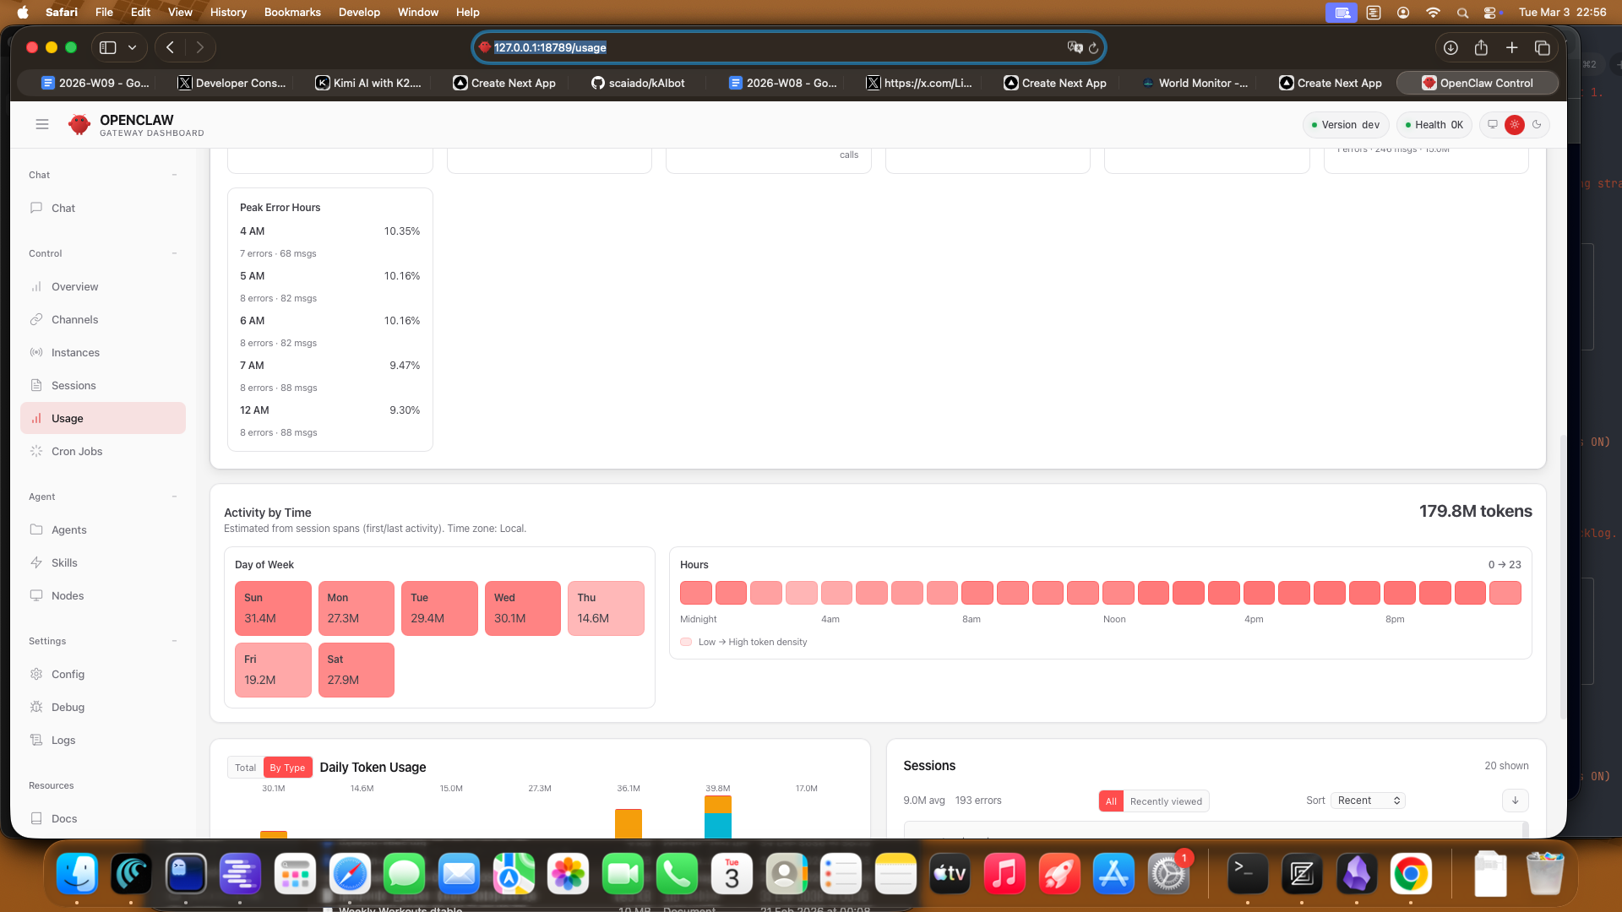
Task: Select the light theme sun toggle
Action: click(1515, 124)
